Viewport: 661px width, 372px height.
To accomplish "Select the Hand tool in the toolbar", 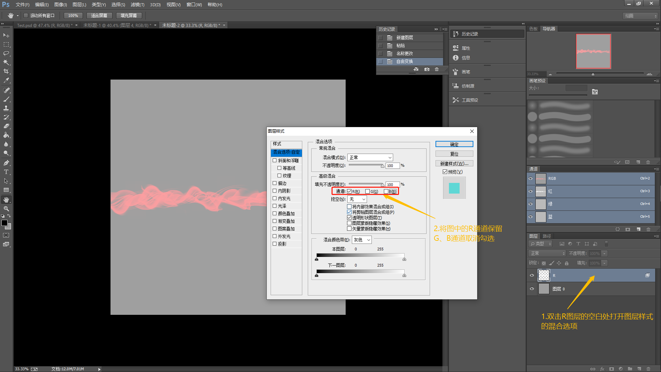I will 6,199.
